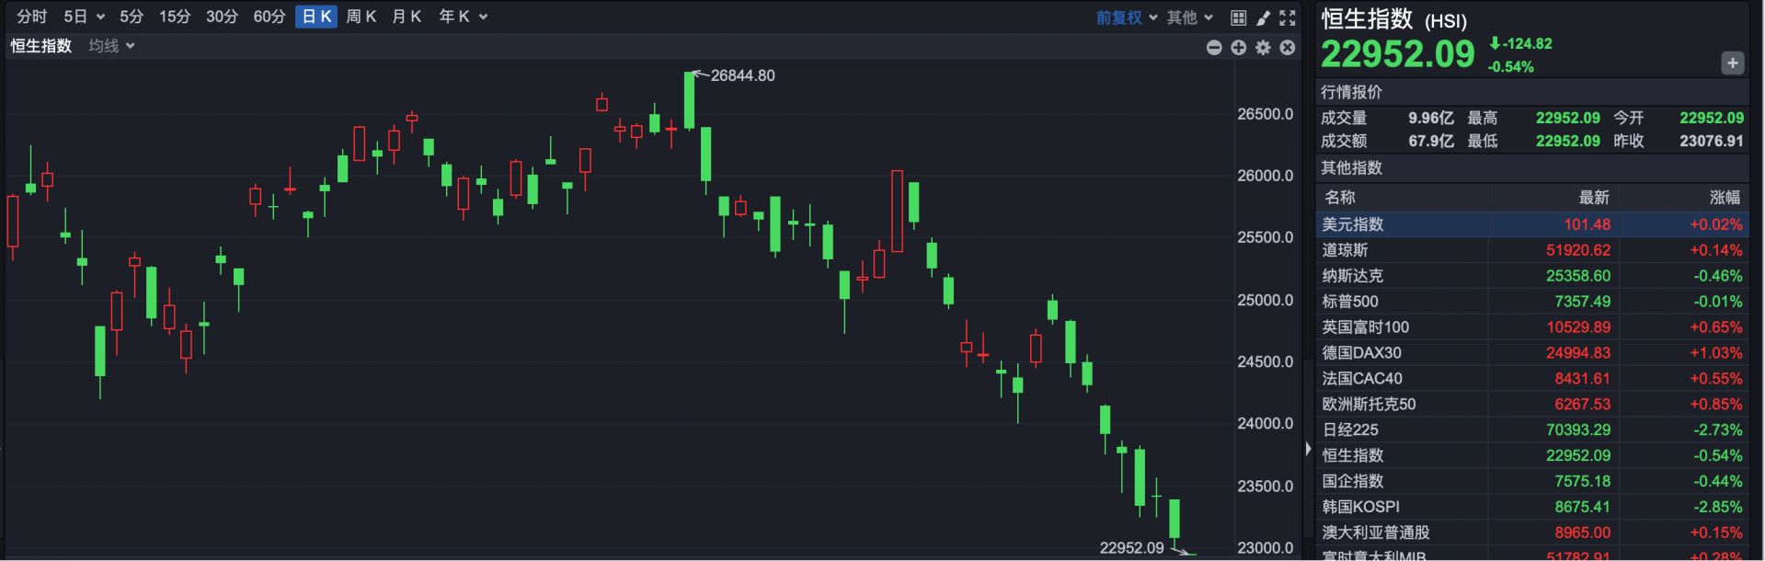Viewport: 1765px width, 561px height.
Task: Open the 年K period dropdown
Action: tap(463, 17)
